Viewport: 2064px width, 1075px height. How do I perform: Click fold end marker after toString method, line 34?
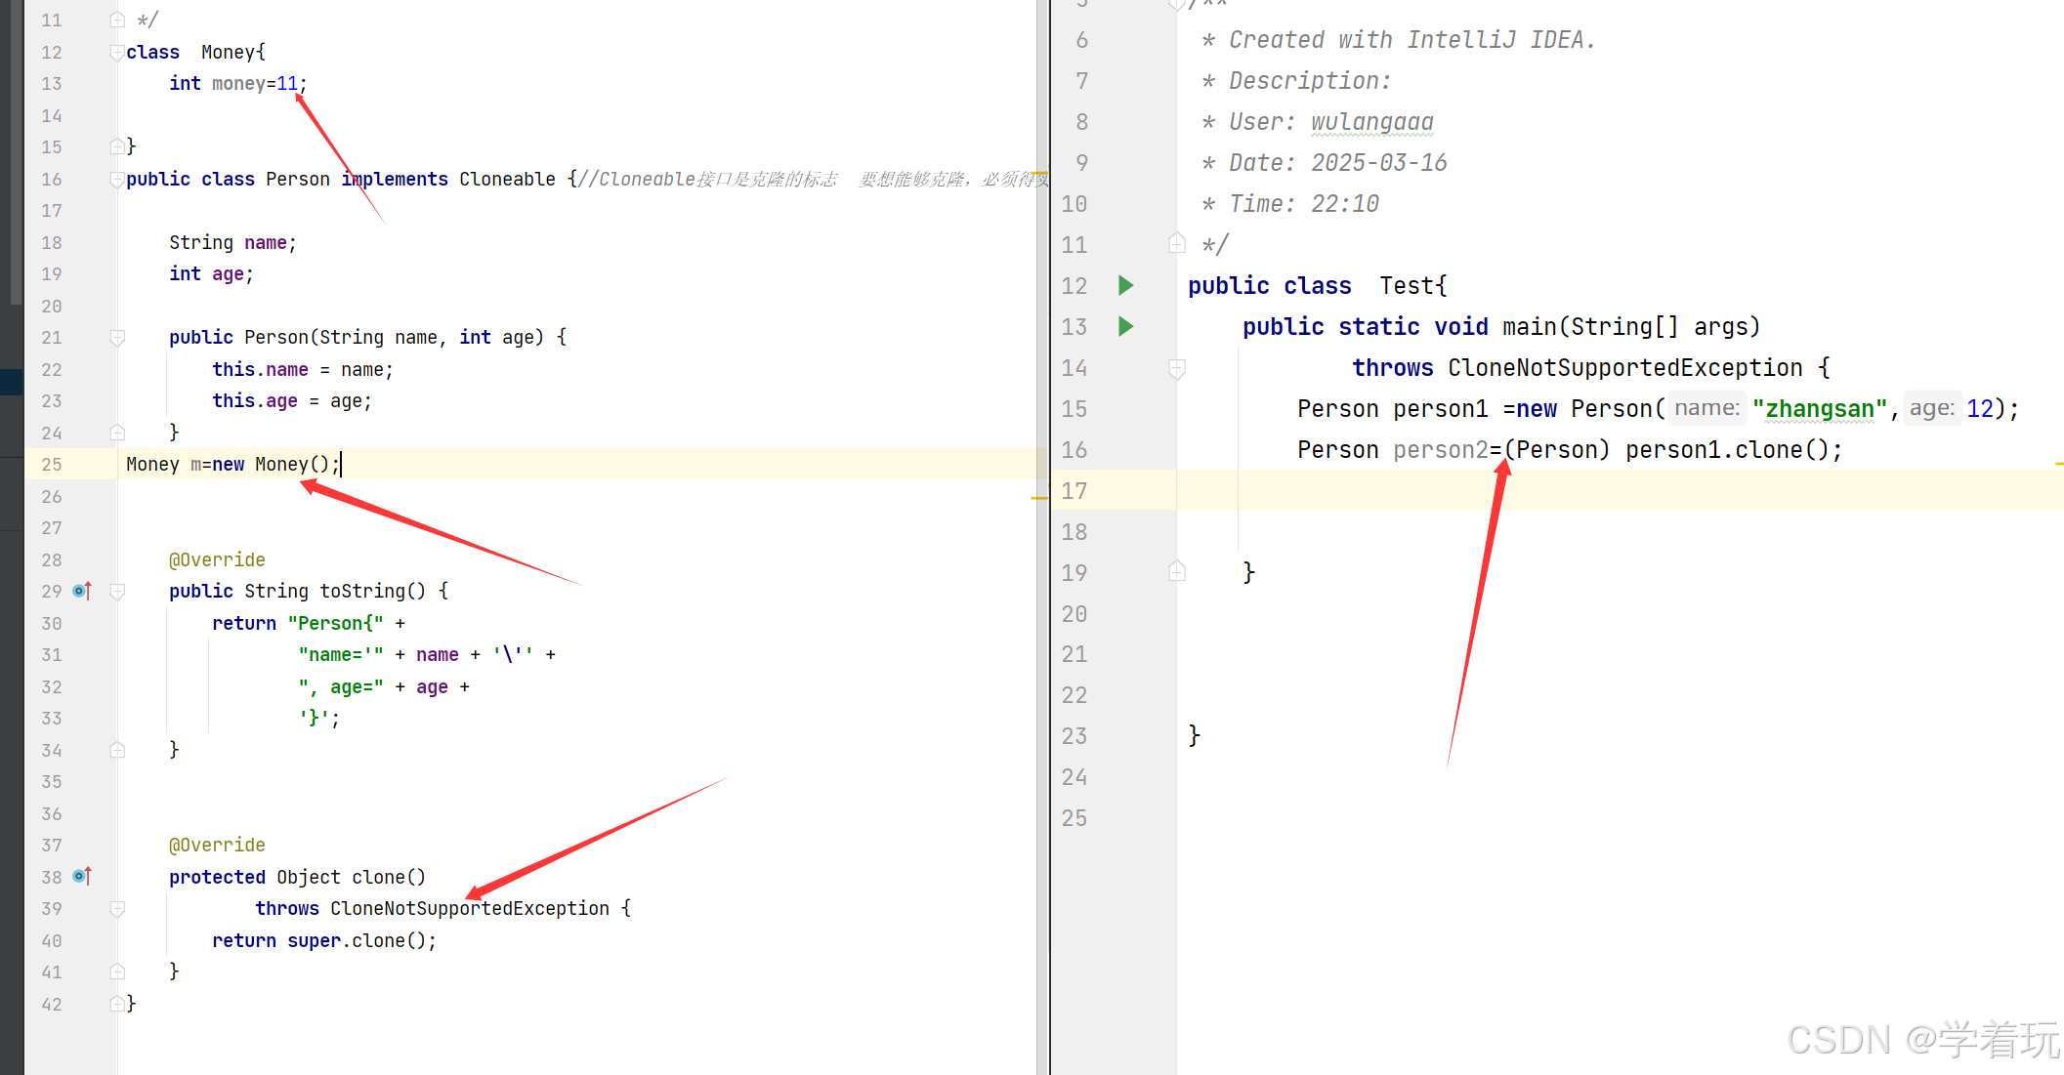coord(117,750)
